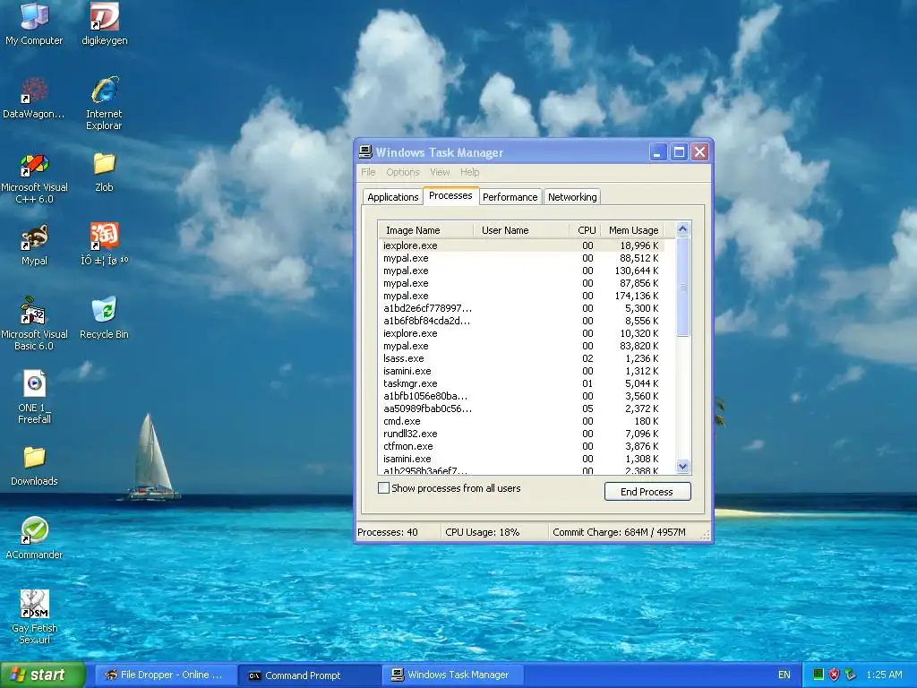Image resolution: width=917 pixels, height=688 pixels.
Task: Select mypal.exe process using 87,856 K
Action: click(x=522, y=283)
